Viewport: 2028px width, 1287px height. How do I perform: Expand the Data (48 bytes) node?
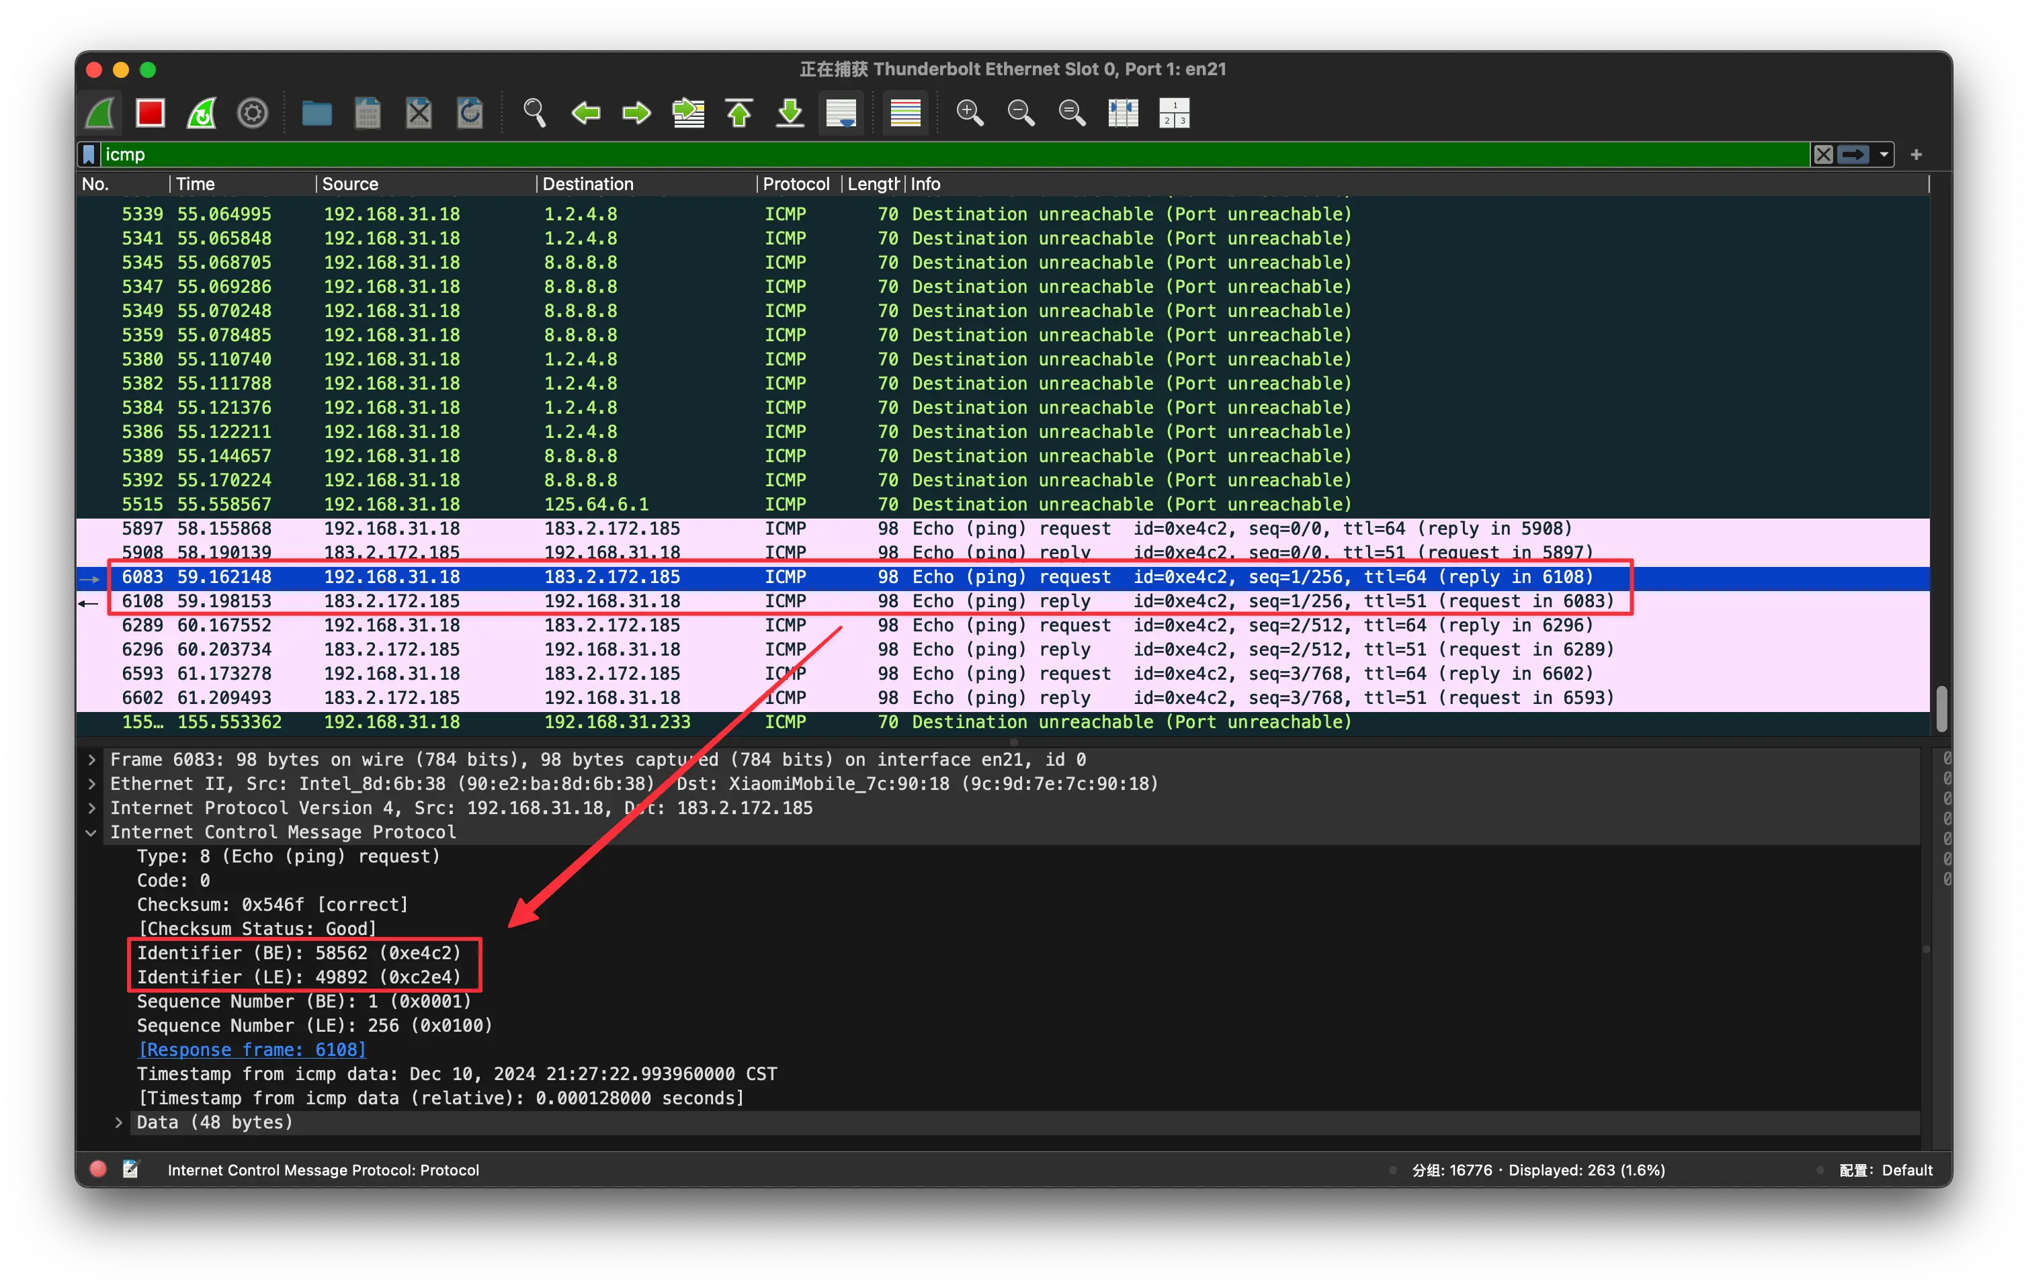click(x=118, y=1122)
